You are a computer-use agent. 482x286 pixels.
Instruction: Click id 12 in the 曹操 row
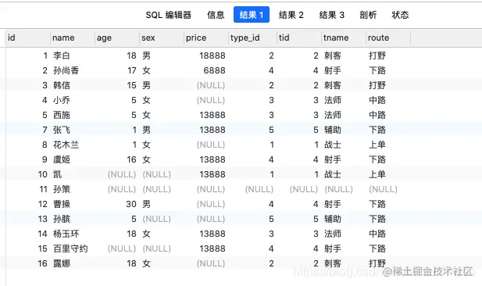pyautogui.click(x=42, y=204)
